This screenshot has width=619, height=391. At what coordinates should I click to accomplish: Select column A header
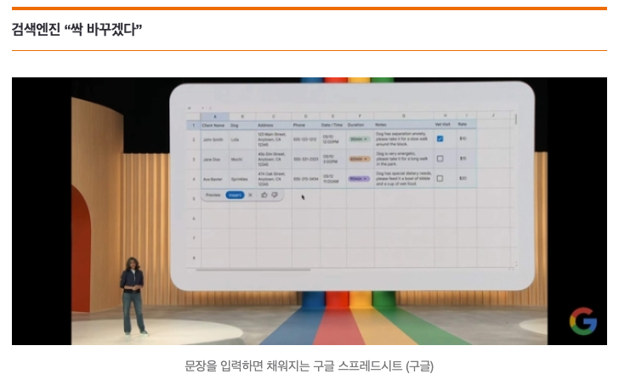coord(214,116)
